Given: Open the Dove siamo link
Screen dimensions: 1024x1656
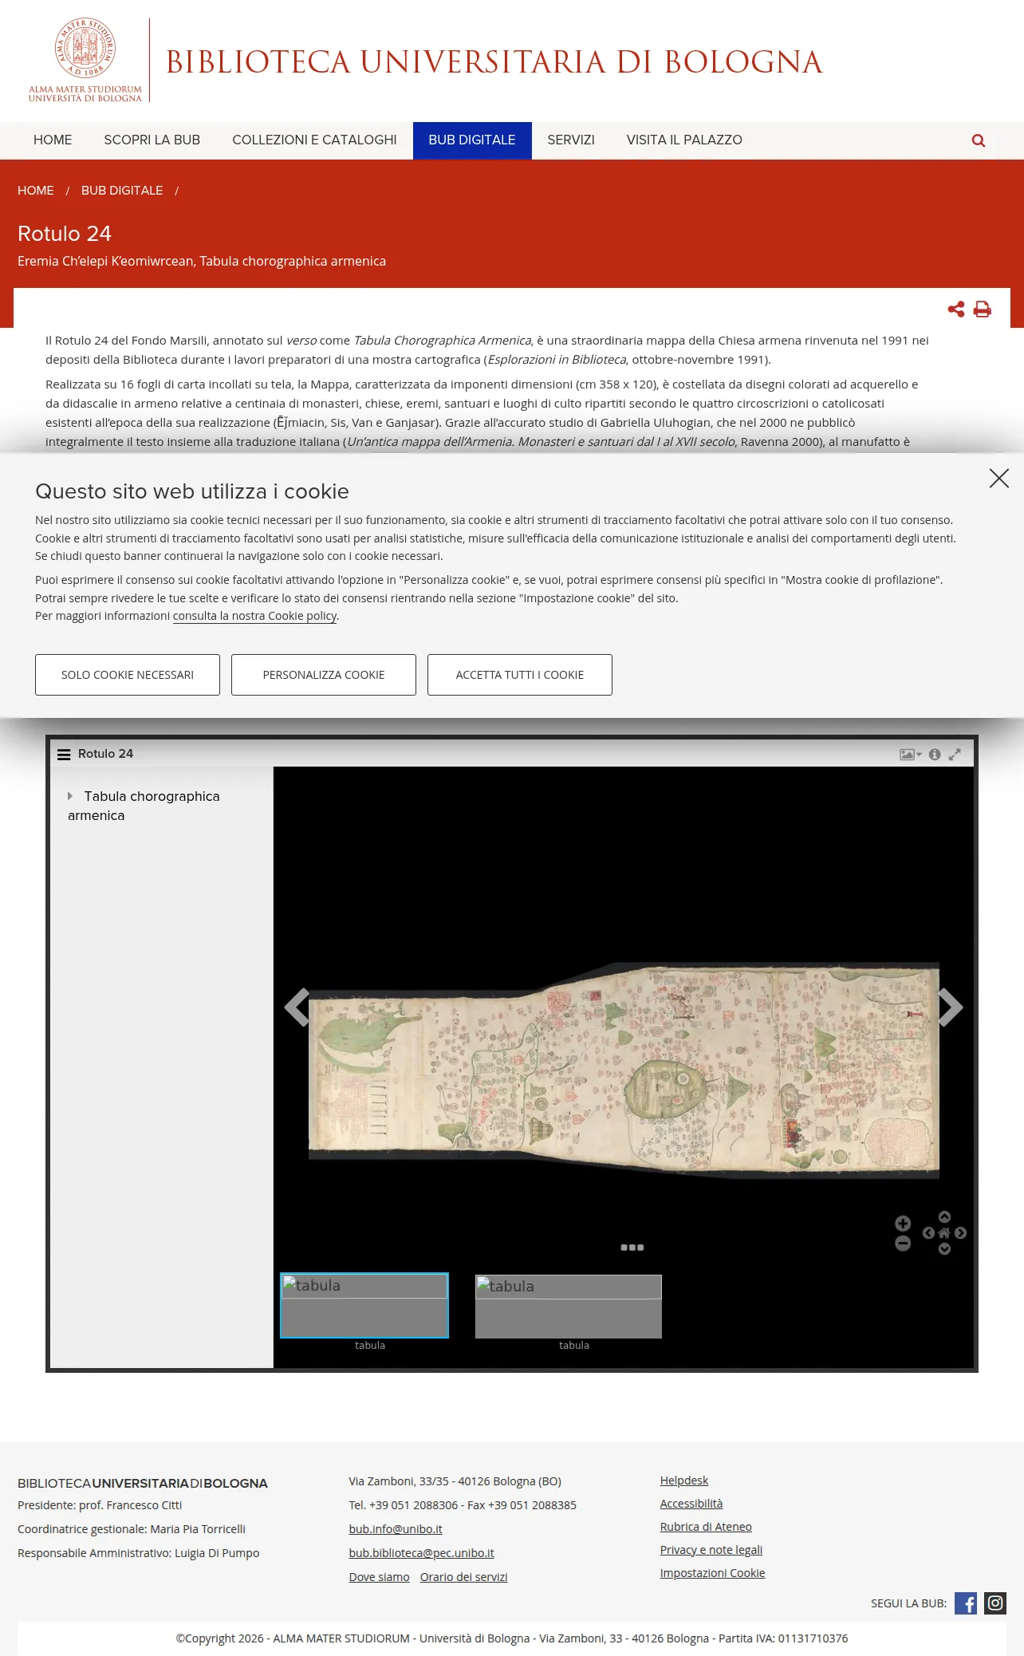Looking at the screenshot, I should (379, 1577).
